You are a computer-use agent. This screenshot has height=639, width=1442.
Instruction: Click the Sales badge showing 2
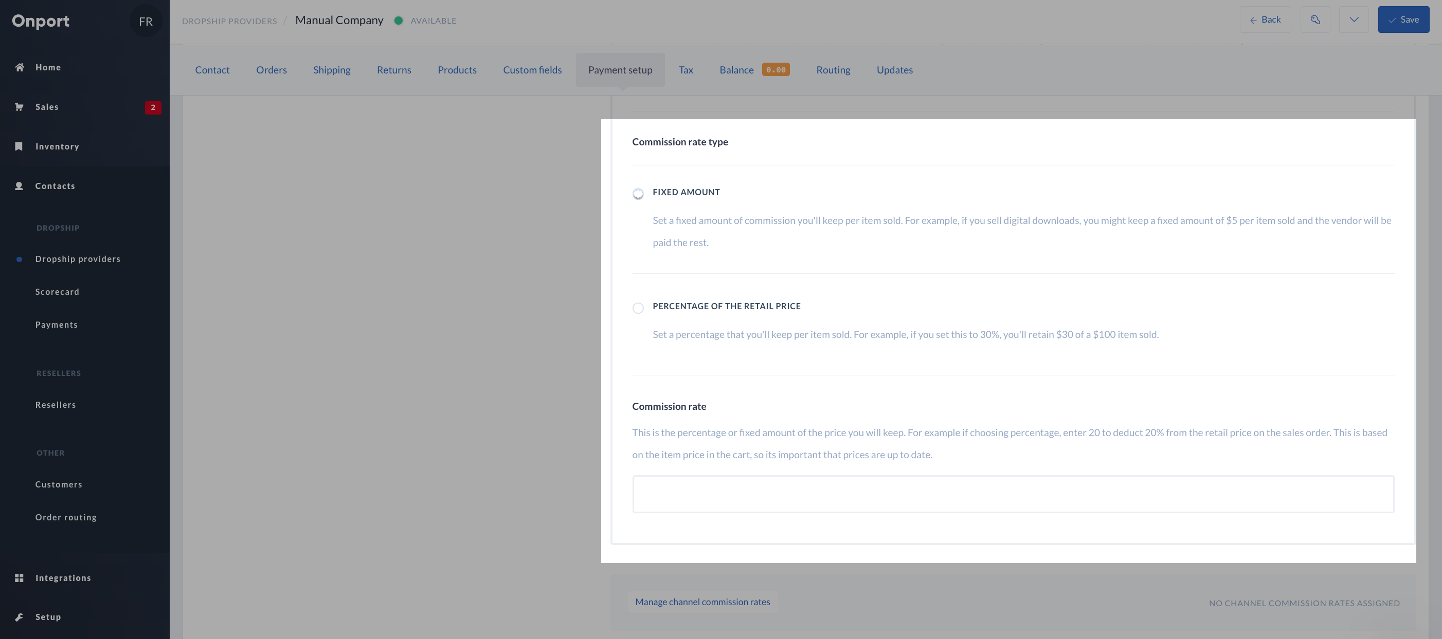tap(153, 107)
